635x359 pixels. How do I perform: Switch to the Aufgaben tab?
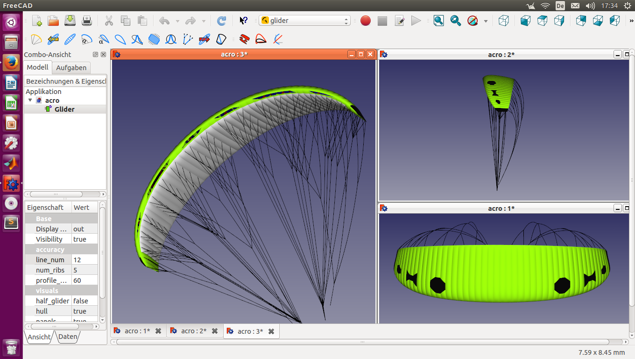pos(71,68)
